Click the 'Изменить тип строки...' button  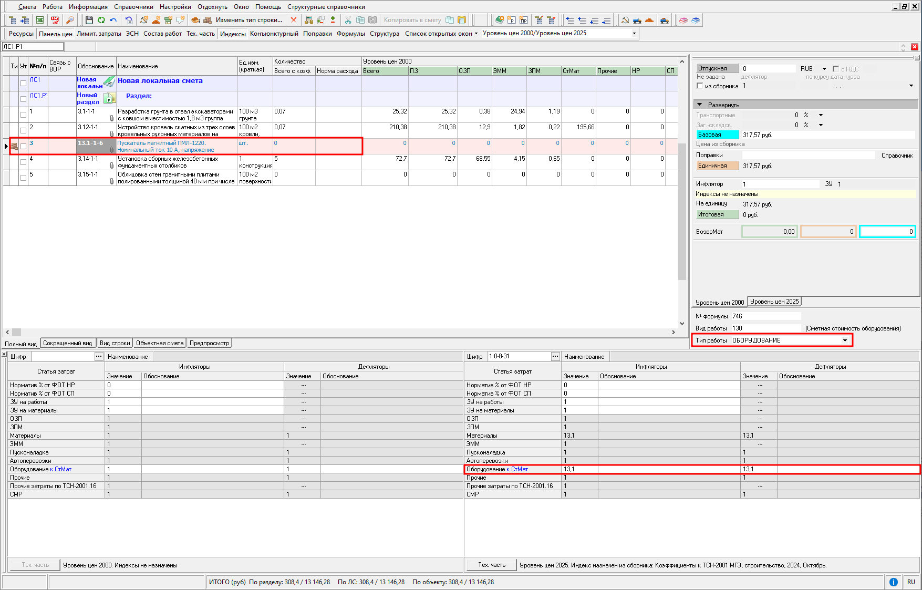(248, 20)
